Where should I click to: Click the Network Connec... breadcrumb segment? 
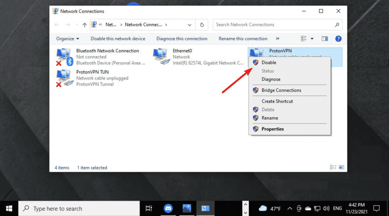[x=143, y=25]
